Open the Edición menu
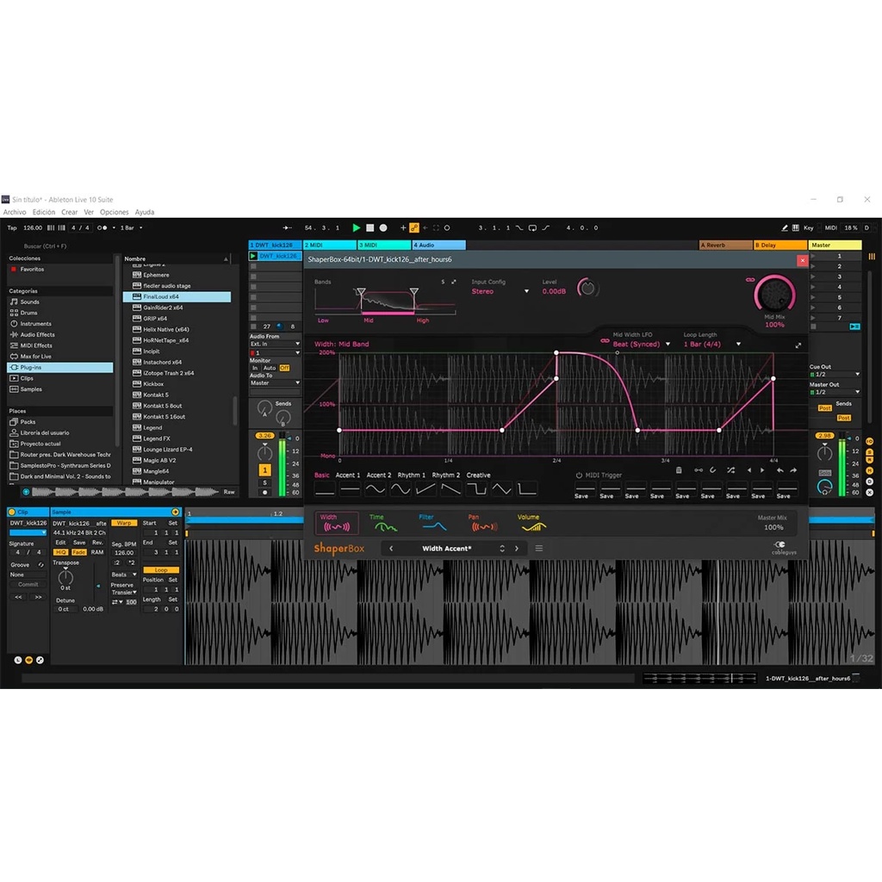The width and height of the screenshot is (882, 882). click(x=44, y=212)
